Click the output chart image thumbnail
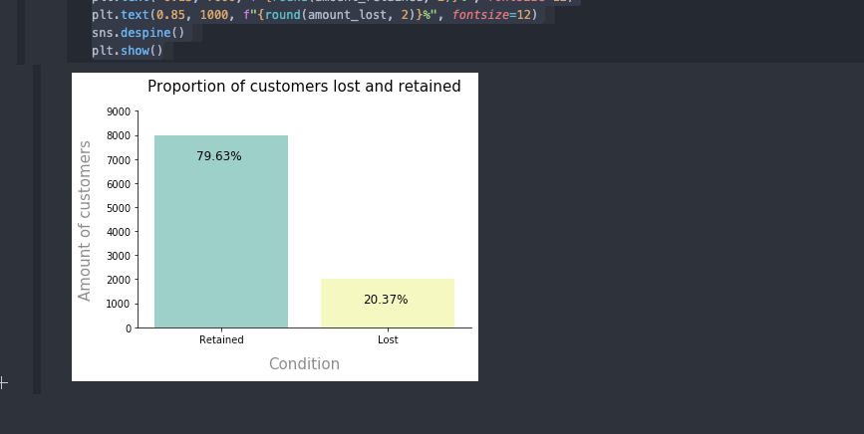 (x=275, y=227)
